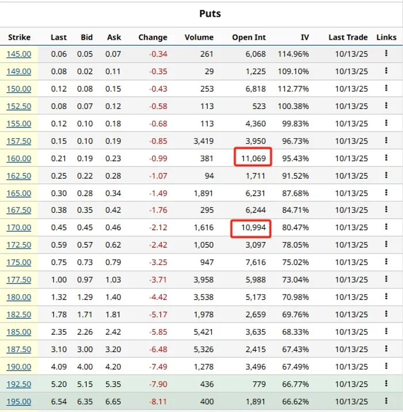Viewport: 403px width, 412px height.
Task: Click three-dot icon on the 175.00 row
Action: pyautogui.click(x=386, y=262)
